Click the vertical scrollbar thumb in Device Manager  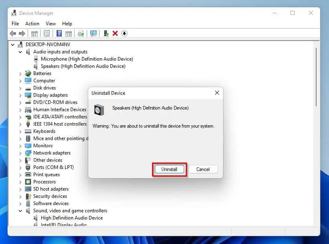(316, 77)
